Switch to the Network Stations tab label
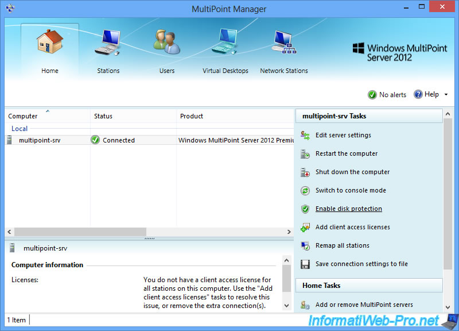This screenshot has height=331, width=459. pos(284,71)
